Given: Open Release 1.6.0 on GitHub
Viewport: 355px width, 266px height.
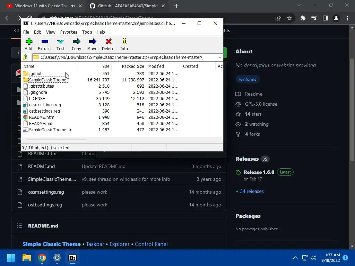Looking at the screenshot, I should (x=259, y=172).
